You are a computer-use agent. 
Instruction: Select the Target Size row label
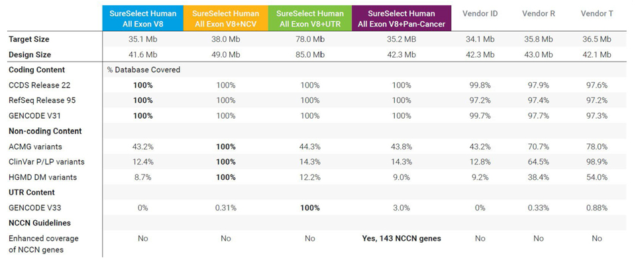[x=28, y=39]
